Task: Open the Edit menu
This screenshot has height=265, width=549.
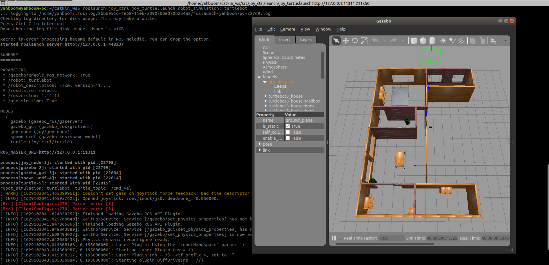Action: 271,29
